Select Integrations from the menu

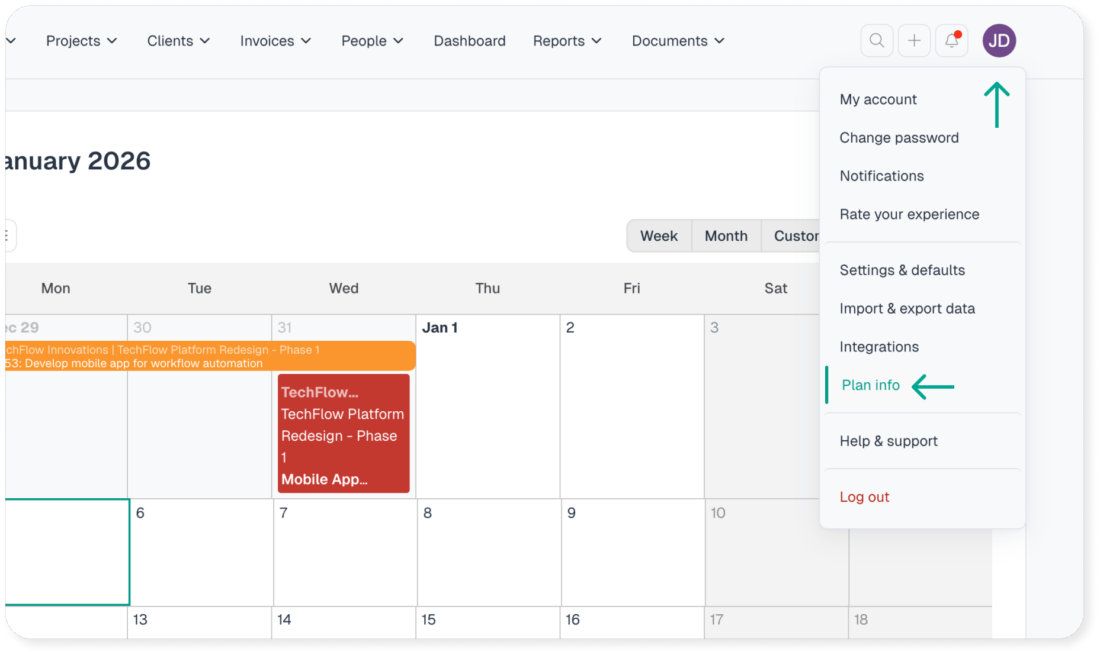(879, 347)
